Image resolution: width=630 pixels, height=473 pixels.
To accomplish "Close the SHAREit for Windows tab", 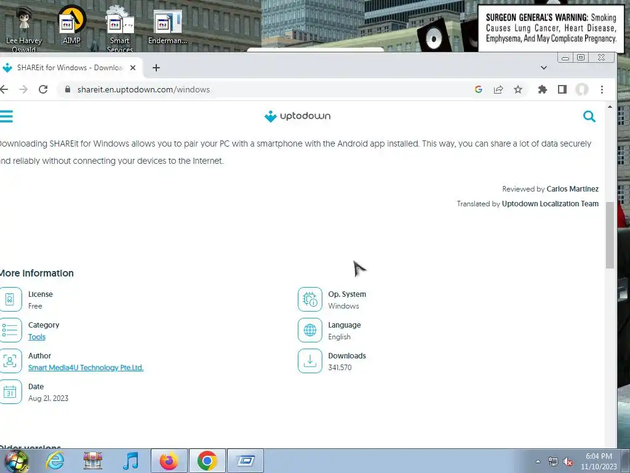I will coord(133,68).
